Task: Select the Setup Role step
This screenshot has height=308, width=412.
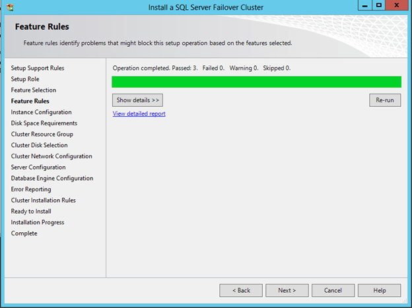Action: 25,79
